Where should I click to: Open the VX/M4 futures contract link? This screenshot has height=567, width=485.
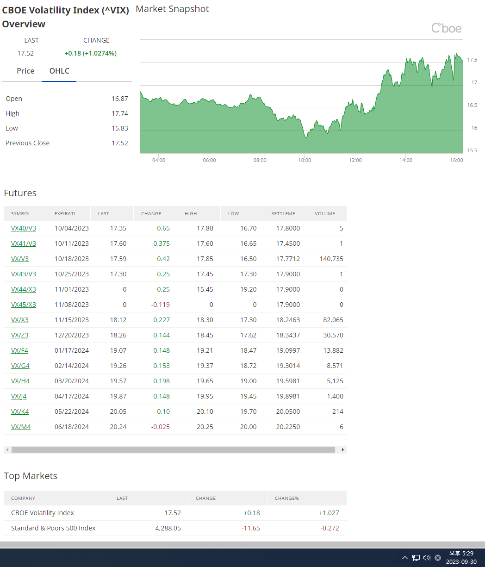click(21, 427)
